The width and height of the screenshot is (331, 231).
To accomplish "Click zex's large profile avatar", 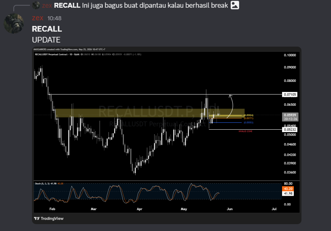I will point(14,24).
